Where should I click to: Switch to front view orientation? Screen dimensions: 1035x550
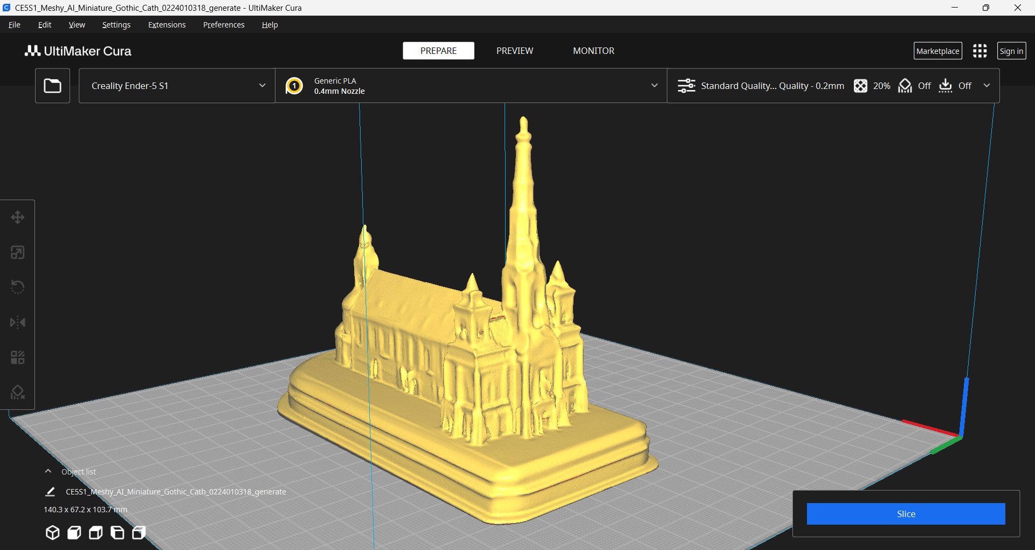coord(74,533)
